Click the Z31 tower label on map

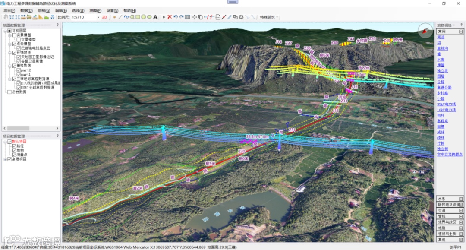292,130
